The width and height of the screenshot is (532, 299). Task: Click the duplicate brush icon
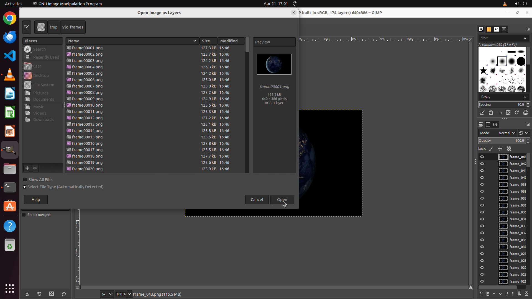pos(499,113)
